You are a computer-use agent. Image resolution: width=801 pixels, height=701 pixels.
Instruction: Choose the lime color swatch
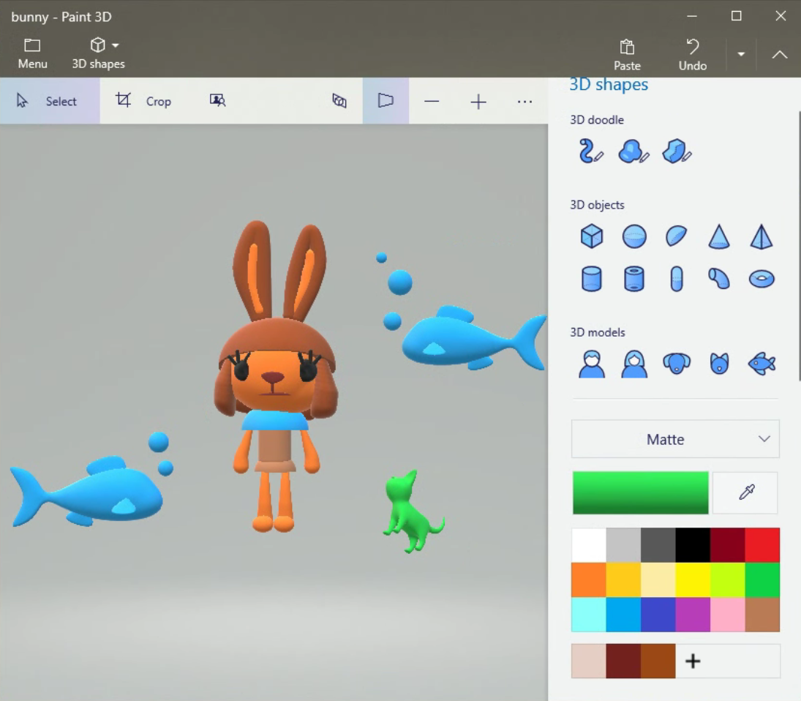tap(727, 580)
